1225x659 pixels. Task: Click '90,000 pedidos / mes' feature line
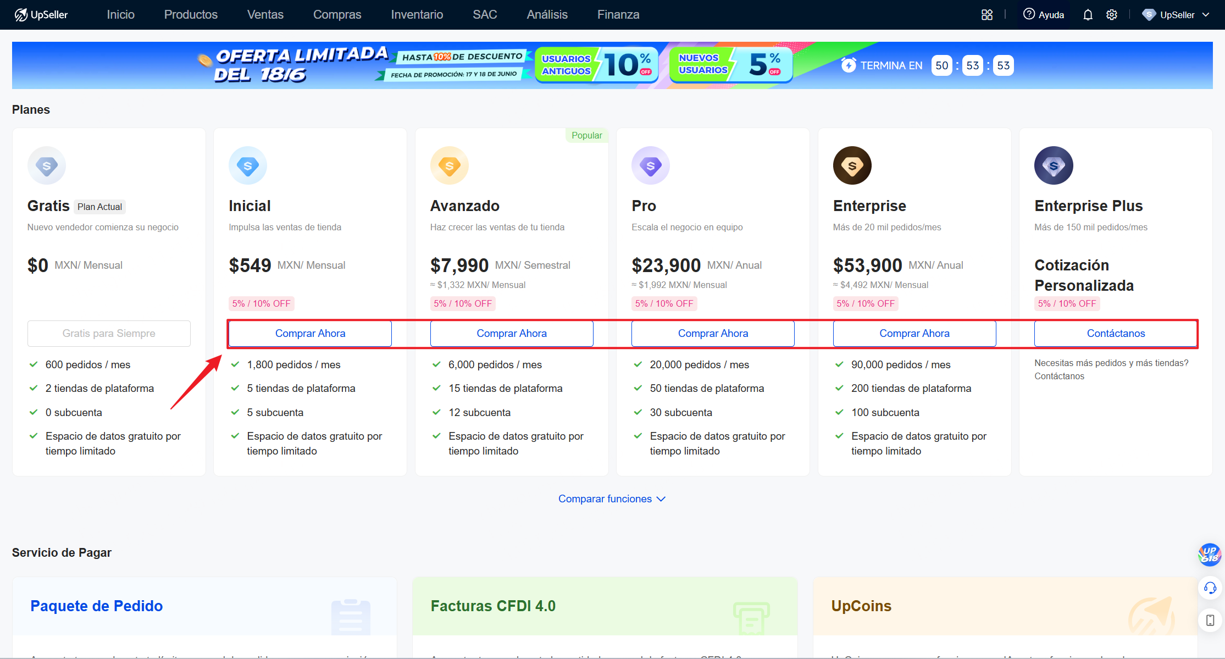coord(901,365)
